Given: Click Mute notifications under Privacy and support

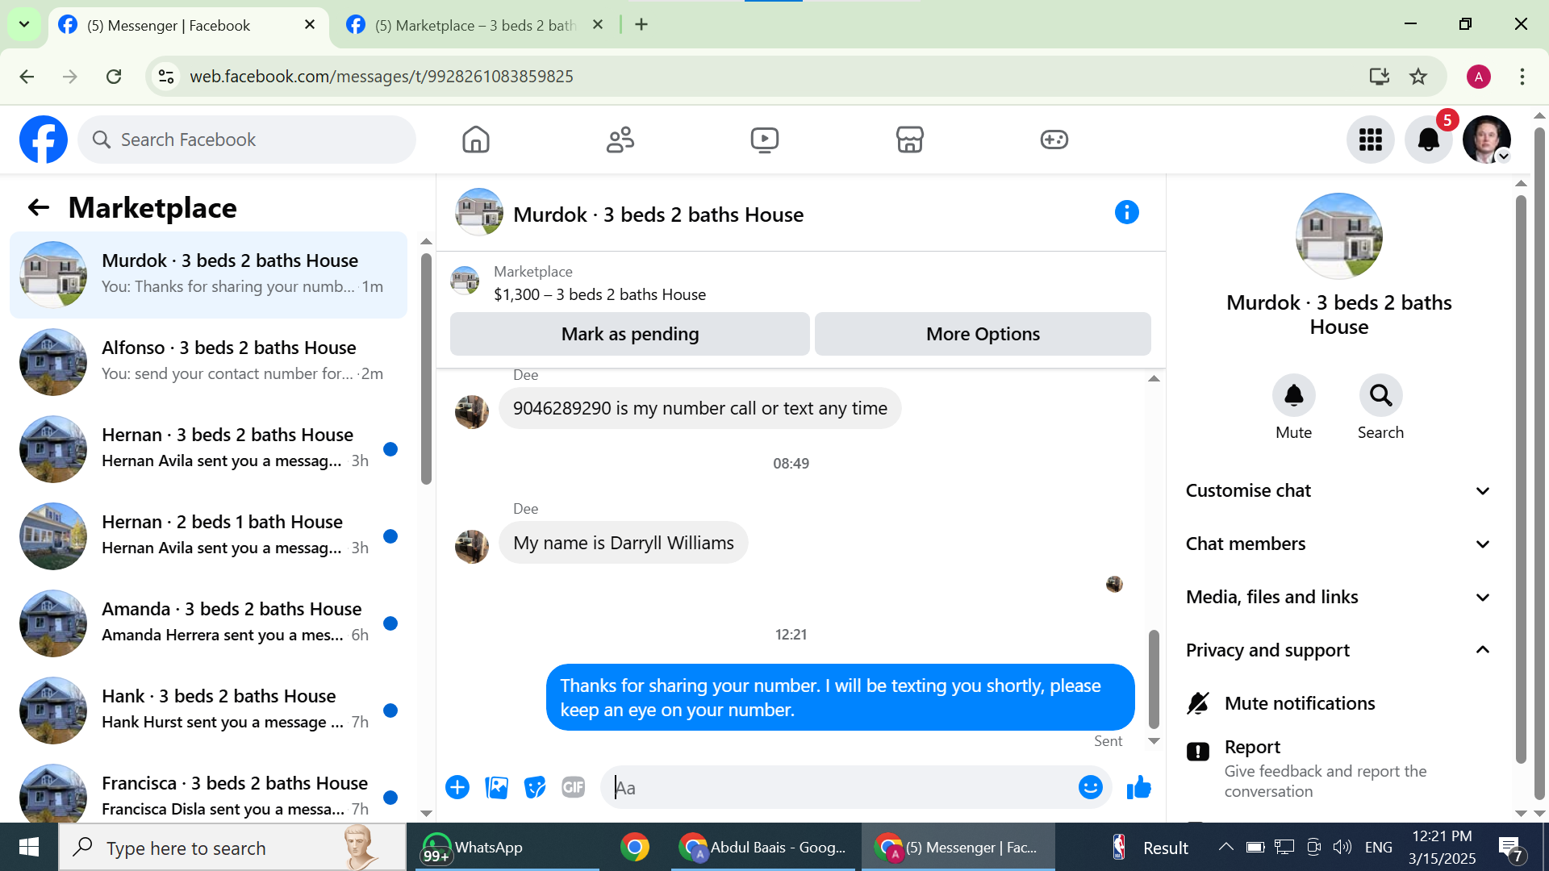Looking at the screenshot, I should 1299,703.
